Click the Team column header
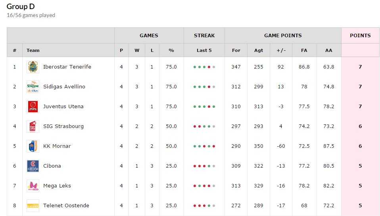Viewport: 380px width, 216px height. [33, 50]
